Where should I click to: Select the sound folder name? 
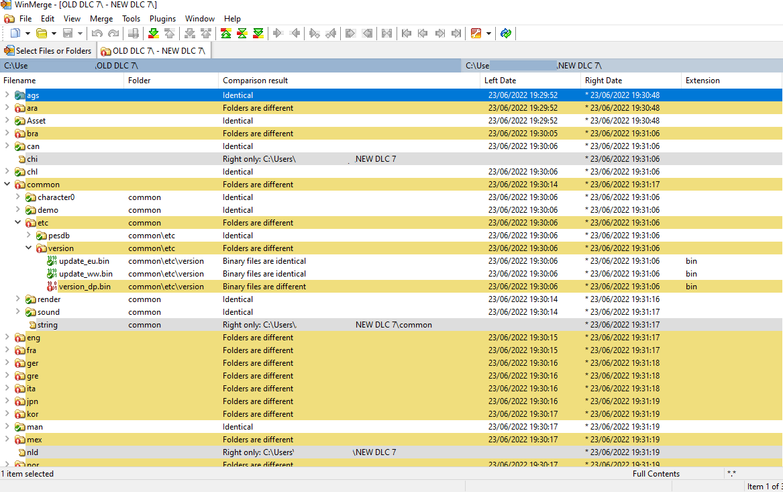point(48,311)
